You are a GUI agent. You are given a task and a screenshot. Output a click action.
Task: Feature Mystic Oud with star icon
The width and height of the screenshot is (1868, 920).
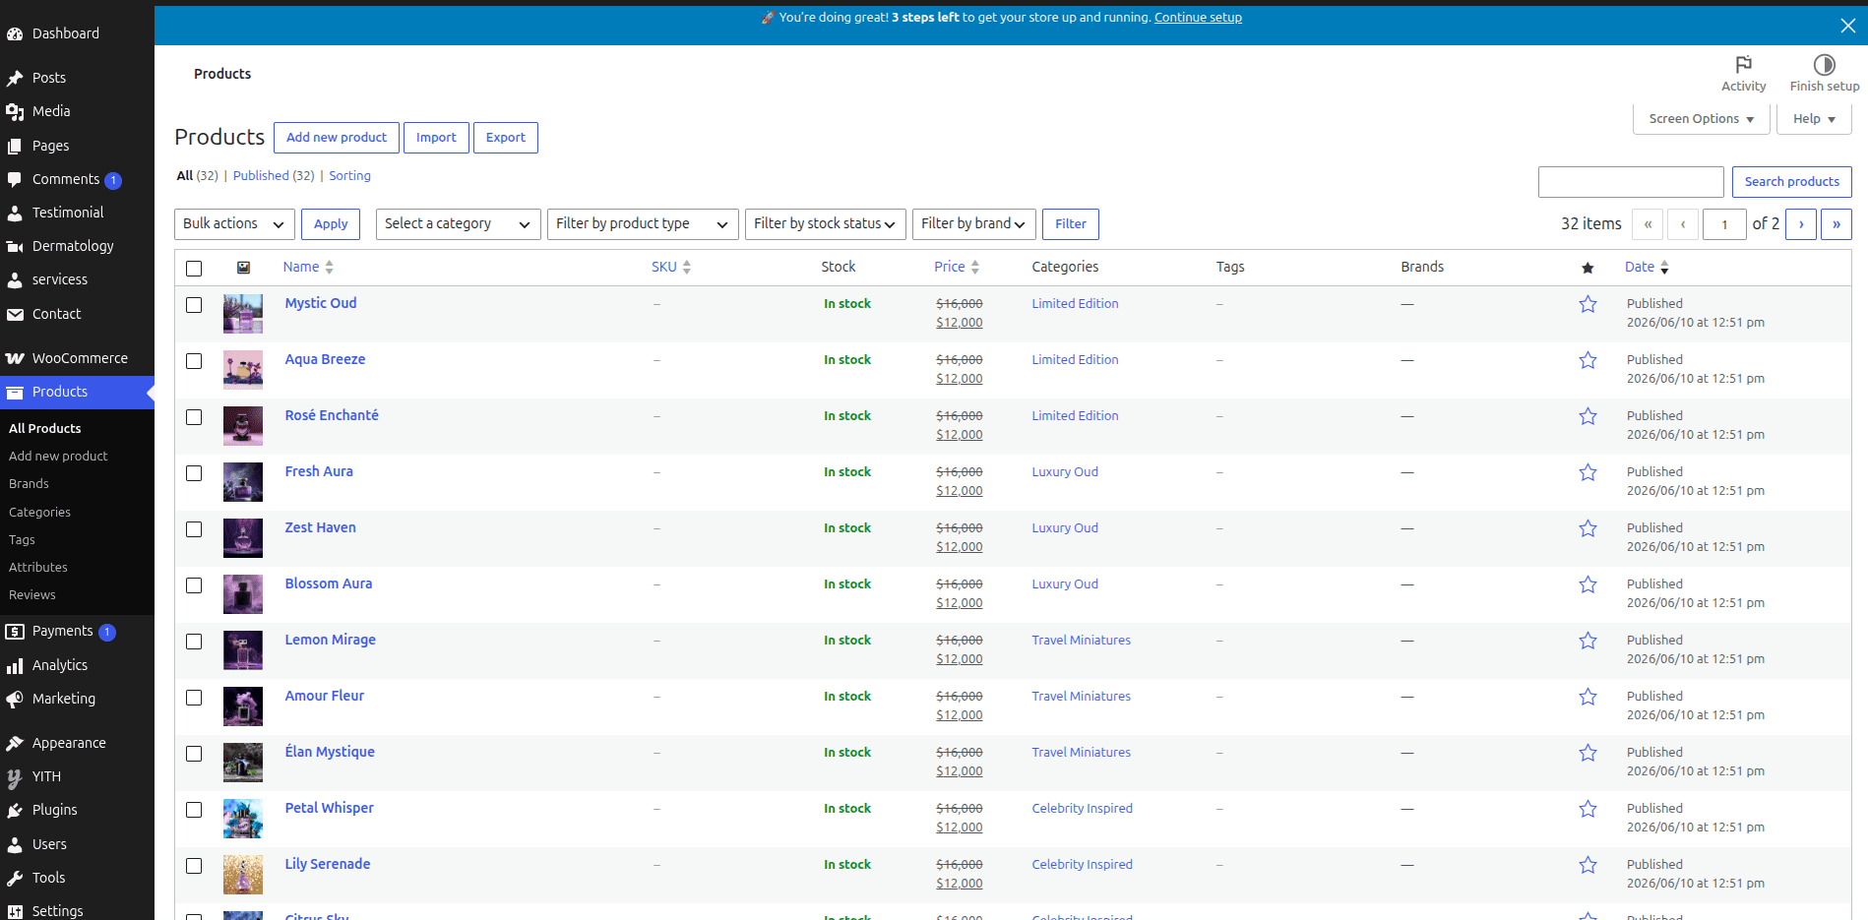pos(1588,304)
